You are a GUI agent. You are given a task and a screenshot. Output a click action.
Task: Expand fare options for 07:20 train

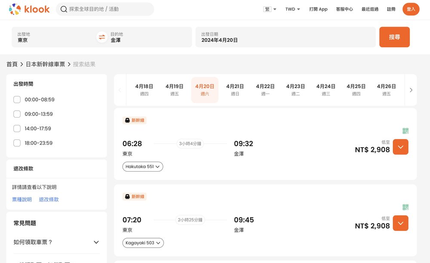click(400, 223)
